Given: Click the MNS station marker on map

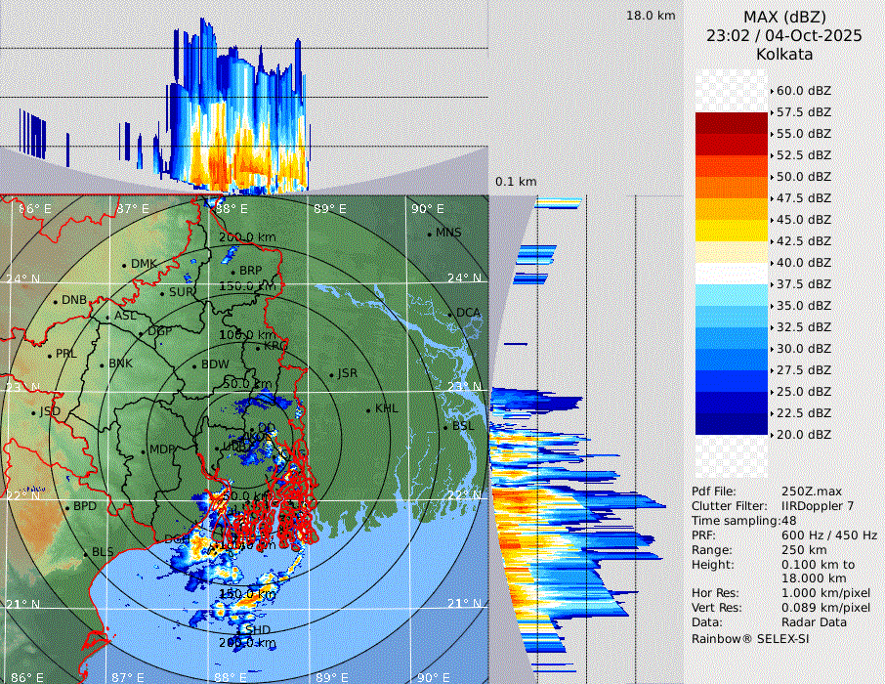Looking at the screenshot, I should 429,234.
